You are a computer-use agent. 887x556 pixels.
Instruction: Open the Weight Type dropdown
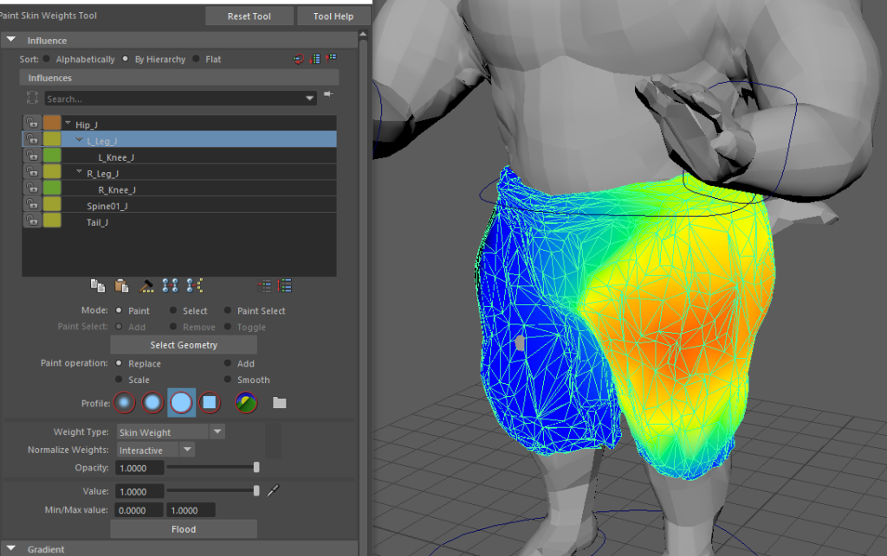(x=217, y=431)
